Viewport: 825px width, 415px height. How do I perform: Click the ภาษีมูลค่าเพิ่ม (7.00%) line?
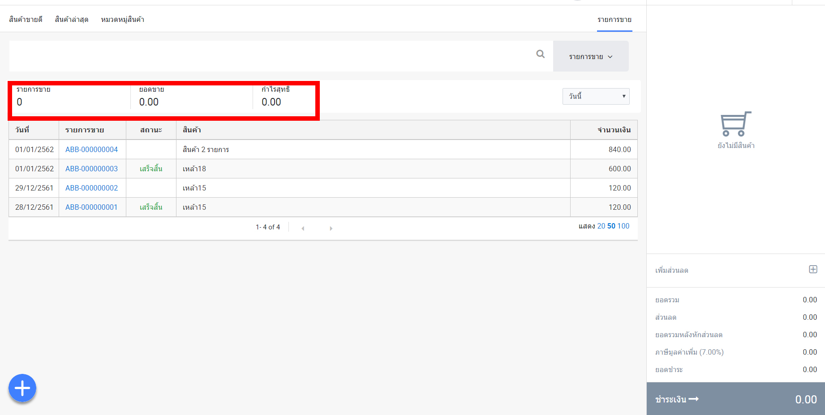pyautogui.click(x=736, y=352)
